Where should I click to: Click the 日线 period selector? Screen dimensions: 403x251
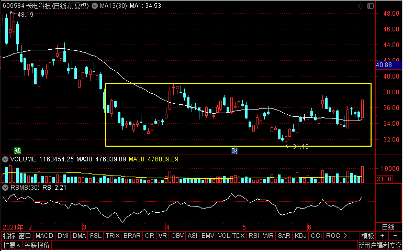(388, 227)
